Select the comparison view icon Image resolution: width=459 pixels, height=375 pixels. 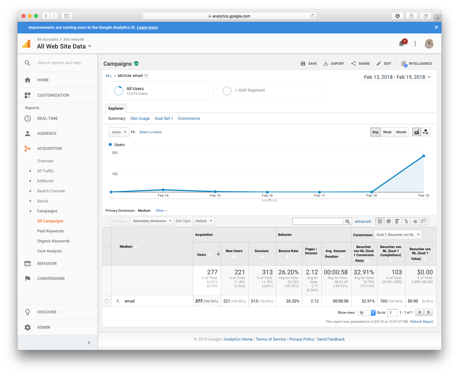point(406,221)
